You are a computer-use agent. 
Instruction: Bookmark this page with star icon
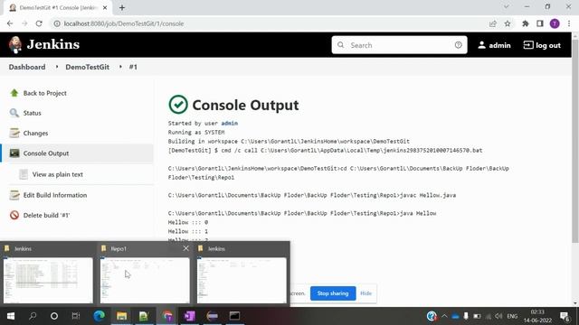(508, 23)
